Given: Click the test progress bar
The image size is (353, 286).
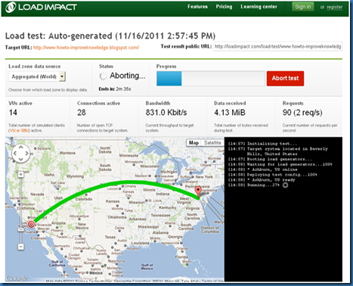Looking at the screenshot, I should click(210, 79).
